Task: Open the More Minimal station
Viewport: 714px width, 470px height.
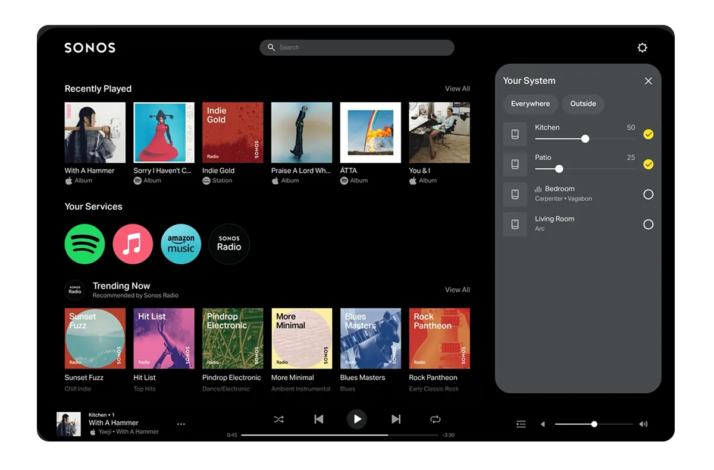Action: pyautogui.click(x=302, y=339)
